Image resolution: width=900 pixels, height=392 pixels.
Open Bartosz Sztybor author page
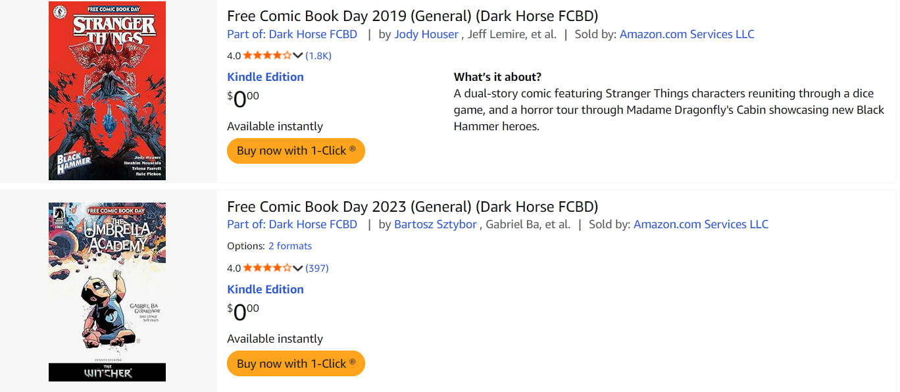(x=436, y=224)
